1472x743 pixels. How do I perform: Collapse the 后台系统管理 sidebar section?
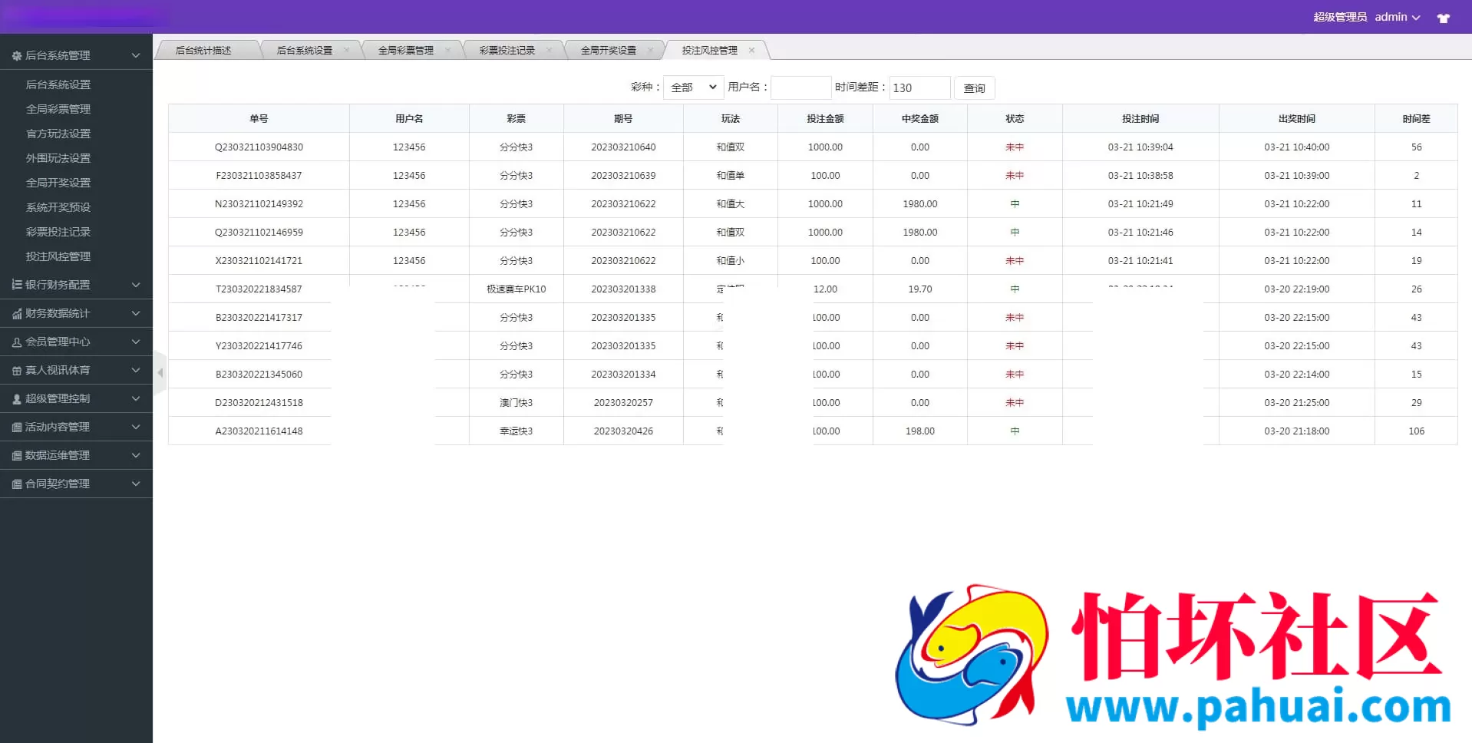tap(135, 54)
